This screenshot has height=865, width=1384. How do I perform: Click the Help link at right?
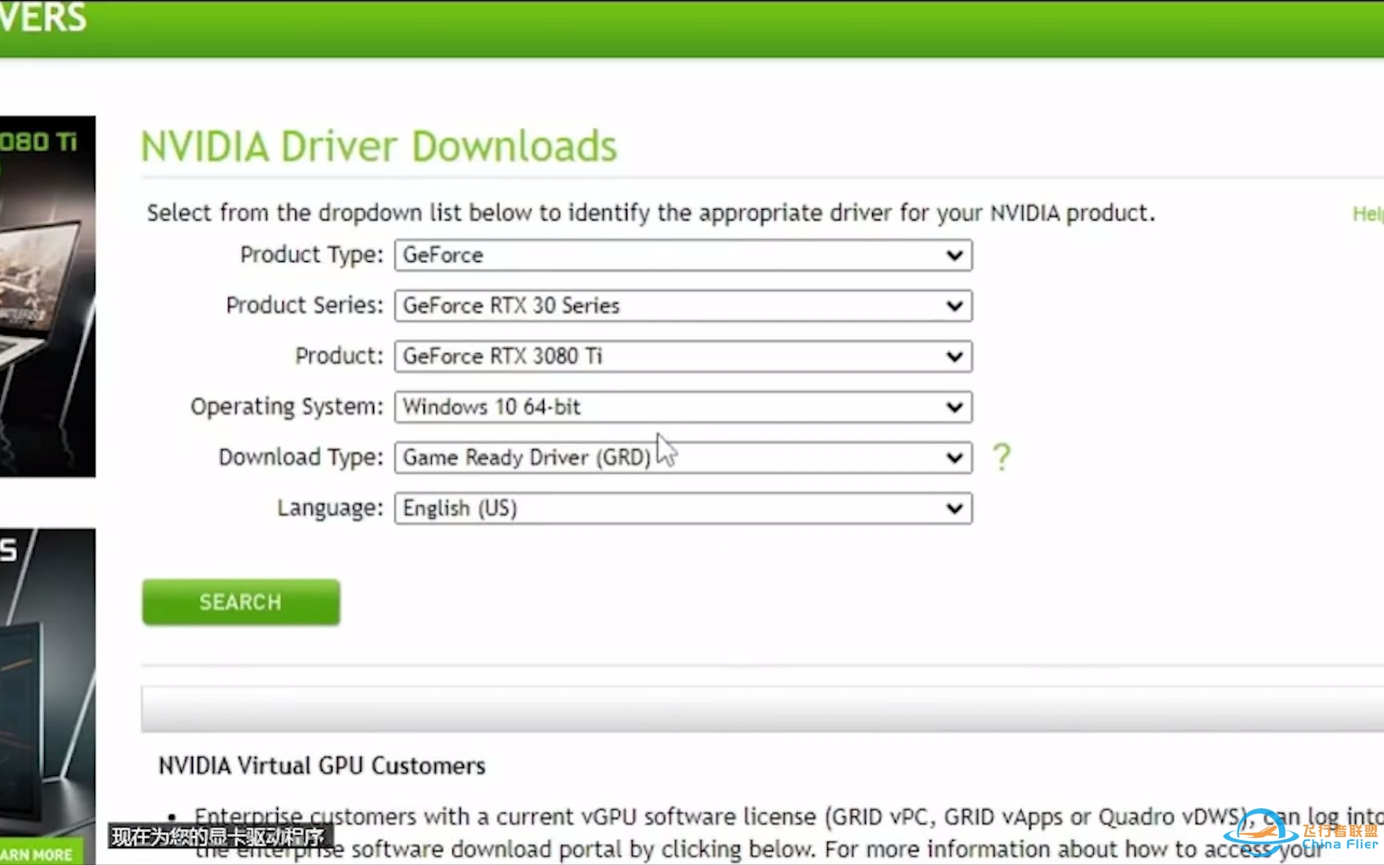[1367, 214]
